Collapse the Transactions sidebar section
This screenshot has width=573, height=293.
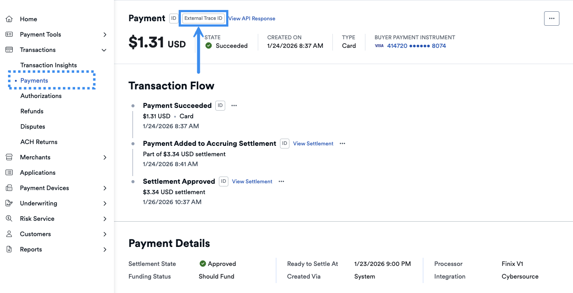pyautogui.click(x=104, y=50)
